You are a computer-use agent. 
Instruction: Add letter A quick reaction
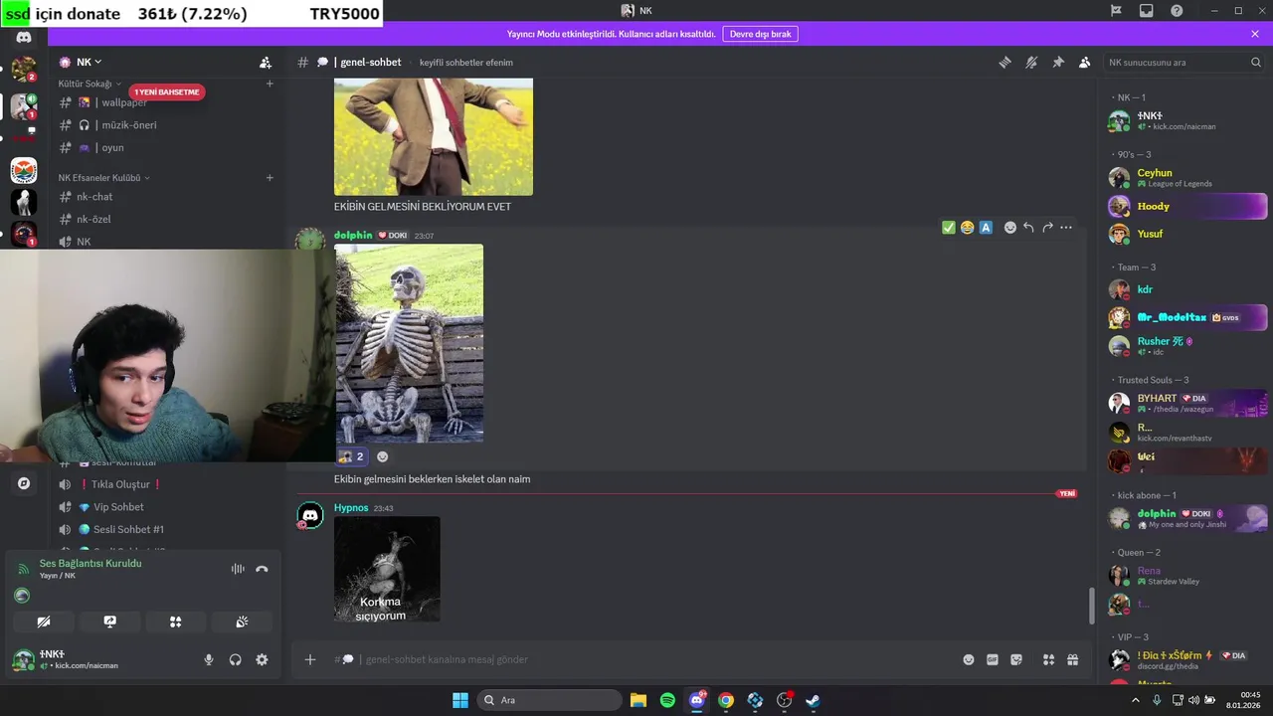click(986, 228)
